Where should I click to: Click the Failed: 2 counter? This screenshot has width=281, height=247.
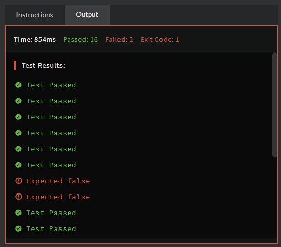coord(119,40)
